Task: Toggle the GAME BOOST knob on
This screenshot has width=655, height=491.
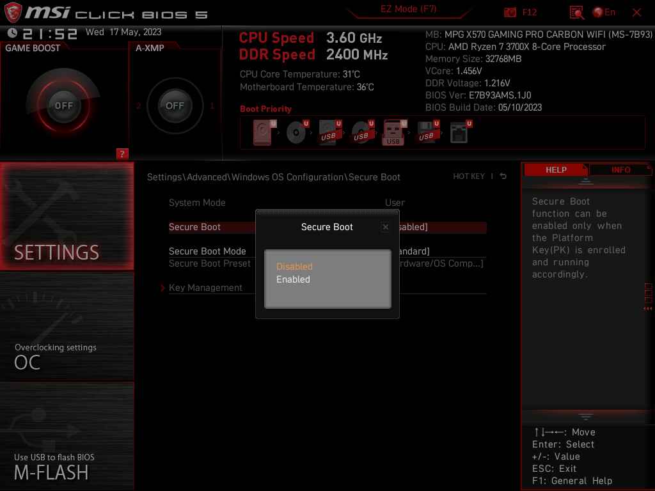Action: [x=63, y=106]
